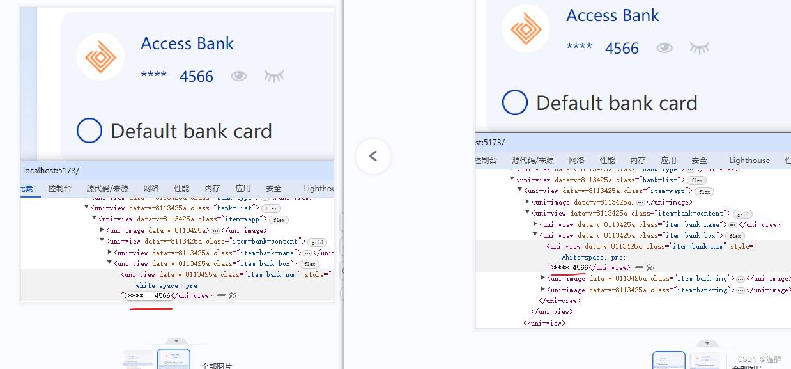Open the 性能 tab in left DevTools
The width and height of the screenshot is (791, 369).
182,189
